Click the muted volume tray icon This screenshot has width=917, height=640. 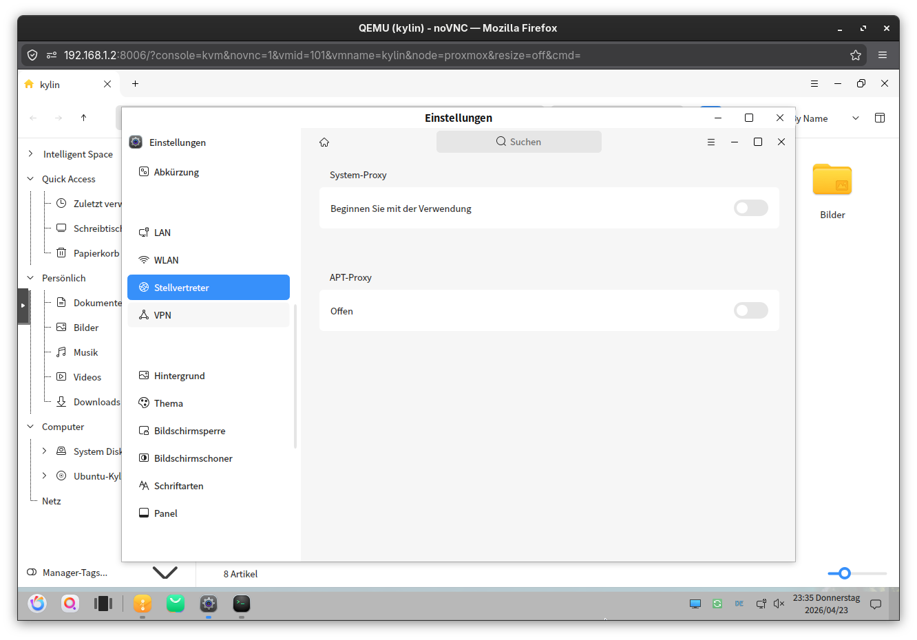779,604
